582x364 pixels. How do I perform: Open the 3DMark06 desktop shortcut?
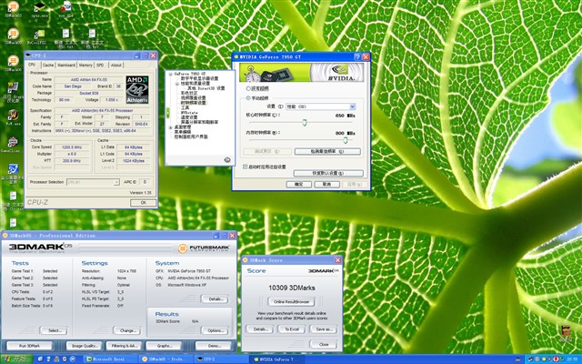pos(14,63)
